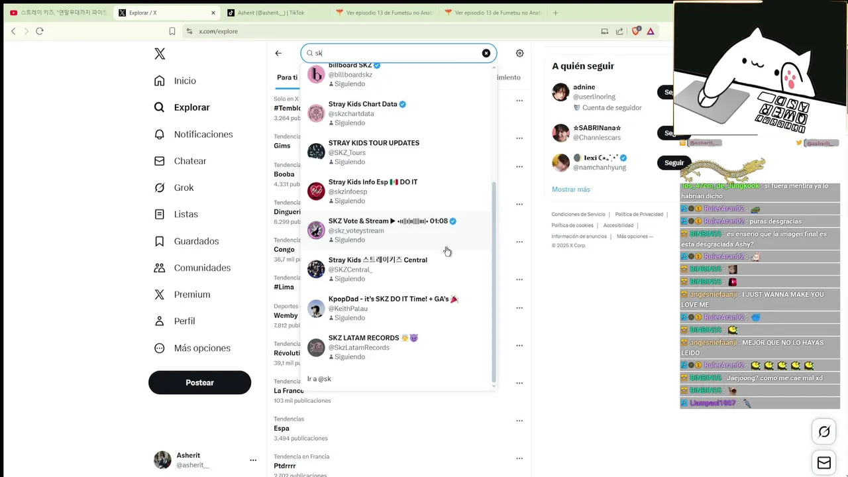
Task: Open floating messages envelope button
Action: (824, 463)
